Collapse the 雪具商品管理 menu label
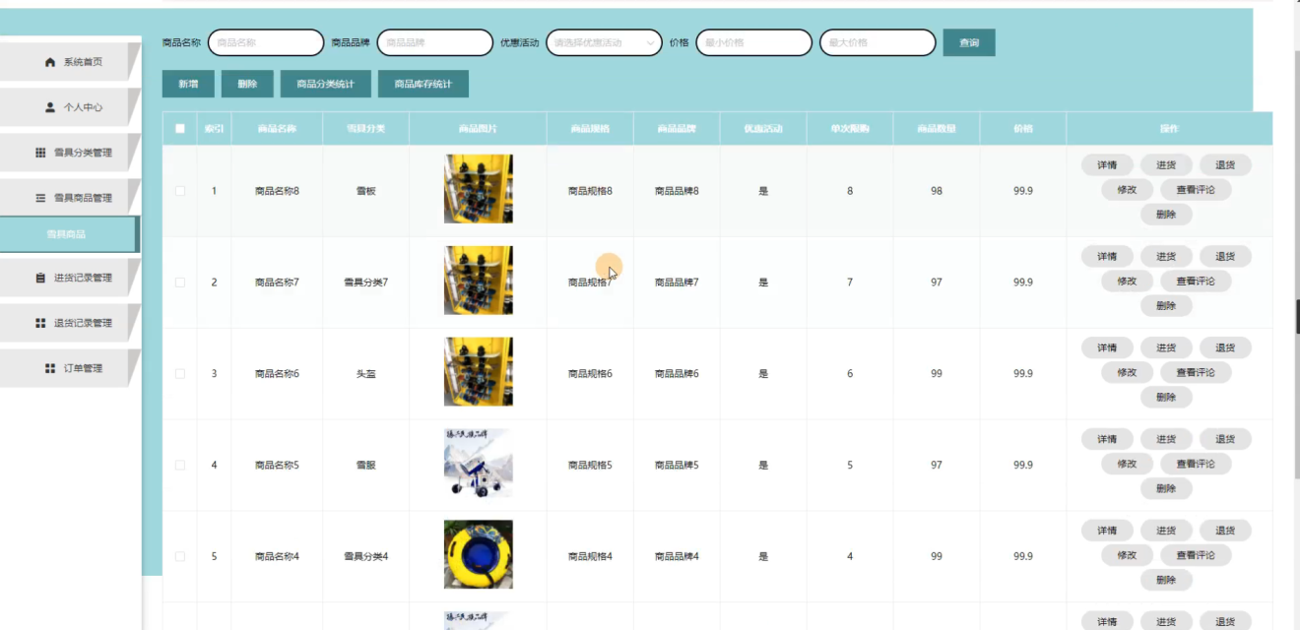Viewport: 1300px width, 630px height. click(83, 198)
